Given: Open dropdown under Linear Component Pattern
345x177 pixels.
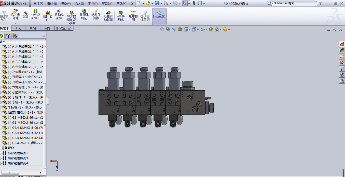Looking at the screenshot, I should (36, 23).
